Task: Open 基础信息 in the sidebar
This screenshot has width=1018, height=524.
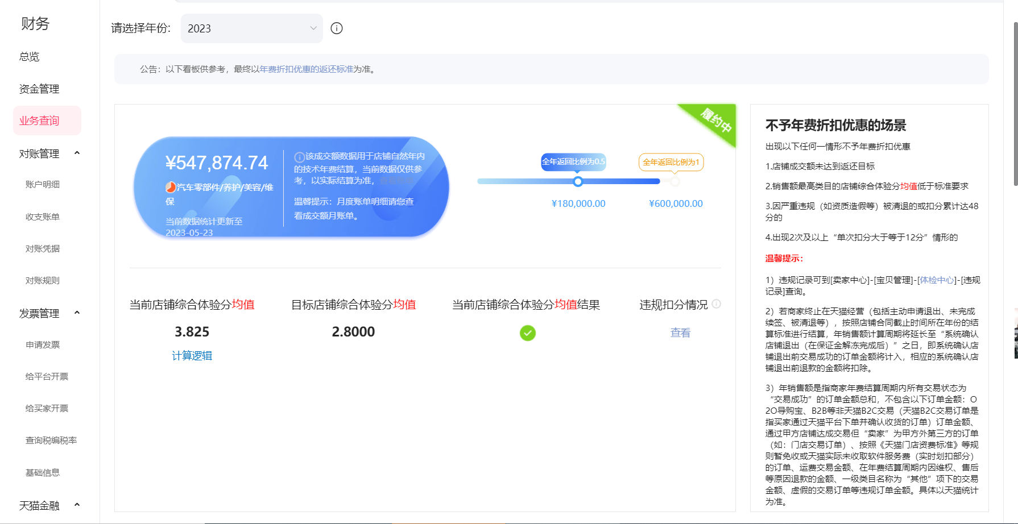Action: pos(43,472)
